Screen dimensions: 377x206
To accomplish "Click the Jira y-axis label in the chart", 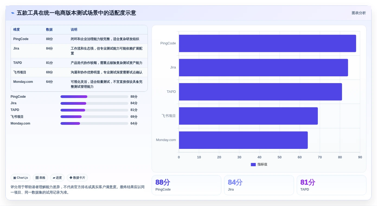I will coord(173,67).
